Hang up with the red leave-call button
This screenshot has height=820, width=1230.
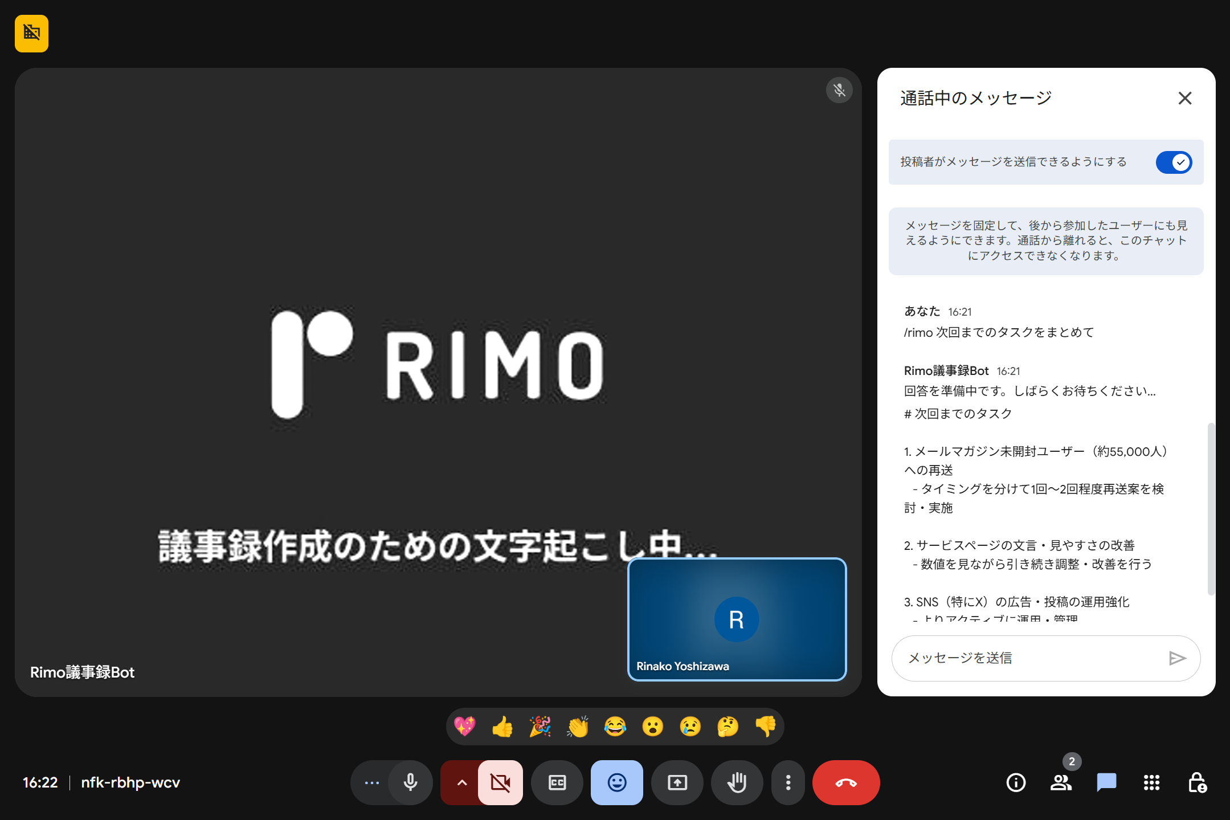[845, 782]
